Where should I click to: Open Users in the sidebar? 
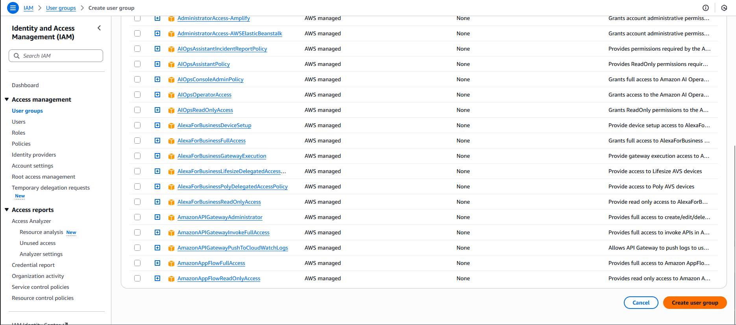point(18,122)
